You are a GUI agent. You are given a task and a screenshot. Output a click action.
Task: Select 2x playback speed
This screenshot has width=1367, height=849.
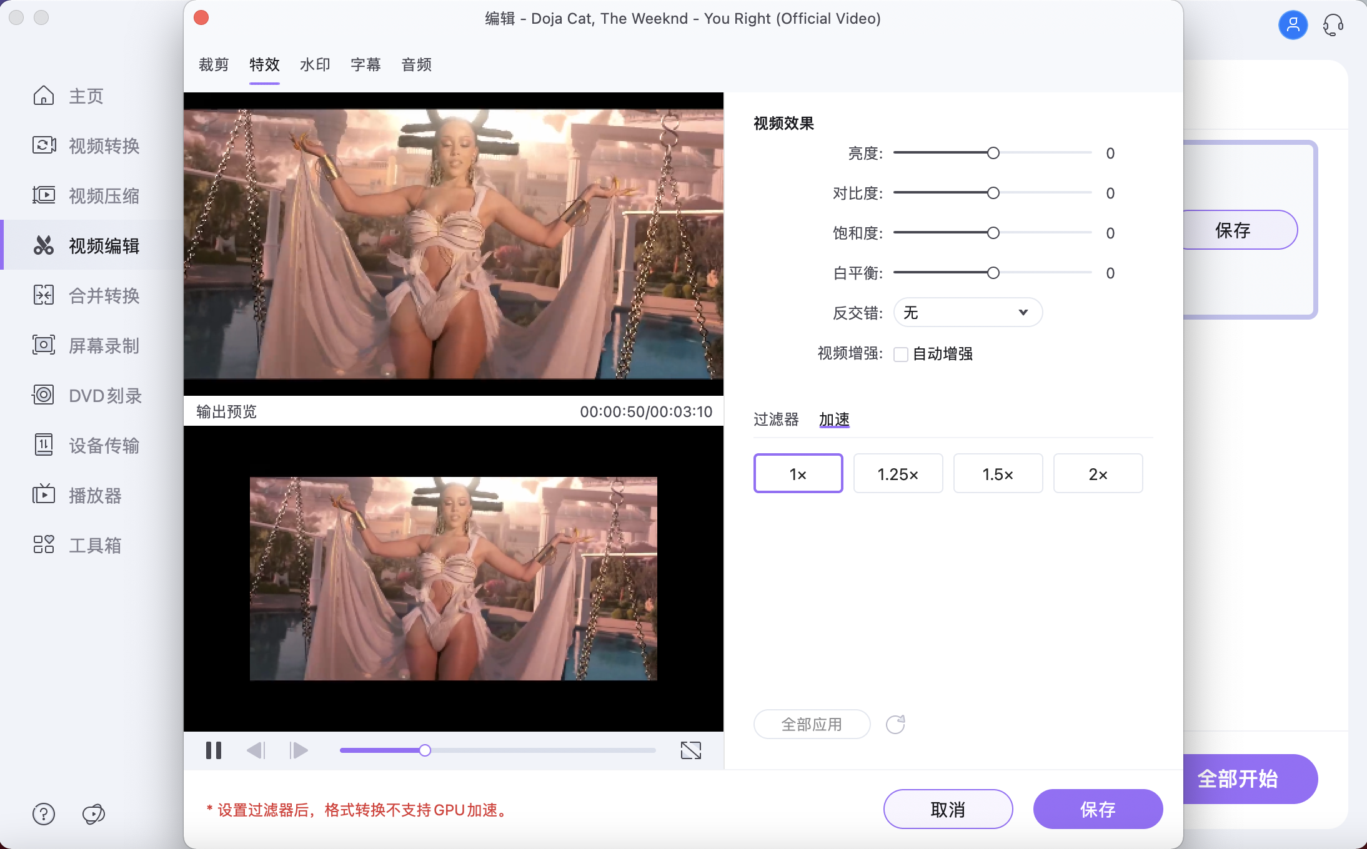pos(1098,474)
